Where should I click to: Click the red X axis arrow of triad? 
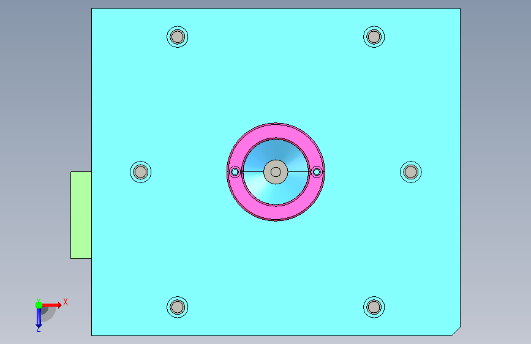pos(52,305)
